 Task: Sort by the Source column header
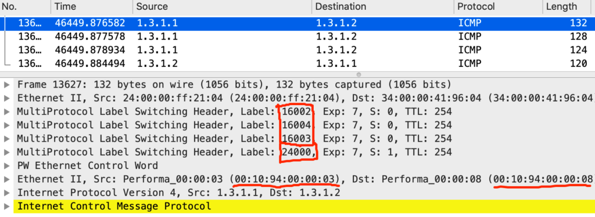222,6
